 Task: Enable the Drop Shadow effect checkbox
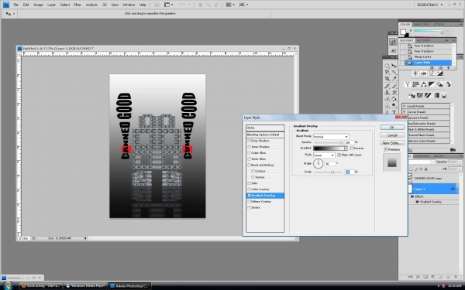tap(250, 141)
